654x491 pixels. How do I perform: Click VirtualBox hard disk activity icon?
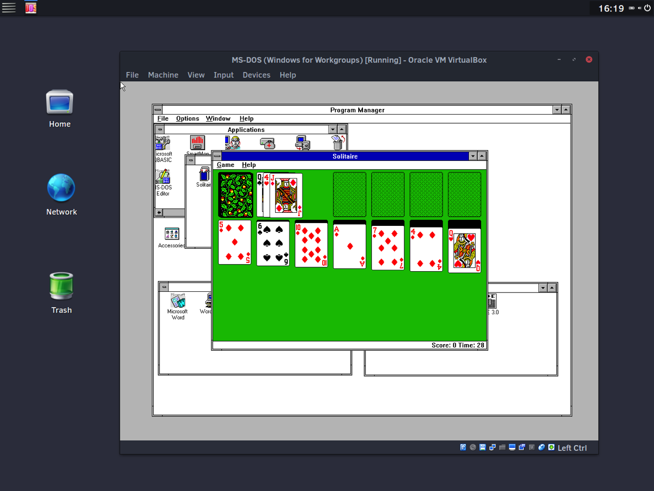click(463, 447)
